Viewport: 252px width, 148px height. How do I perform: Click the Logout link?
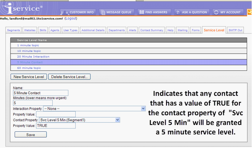click(71, 19)
